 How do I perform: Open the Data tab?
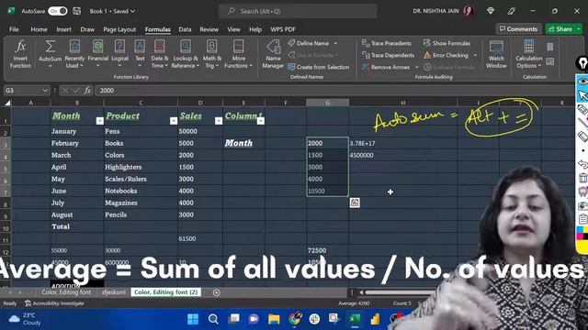click(185, 29)
